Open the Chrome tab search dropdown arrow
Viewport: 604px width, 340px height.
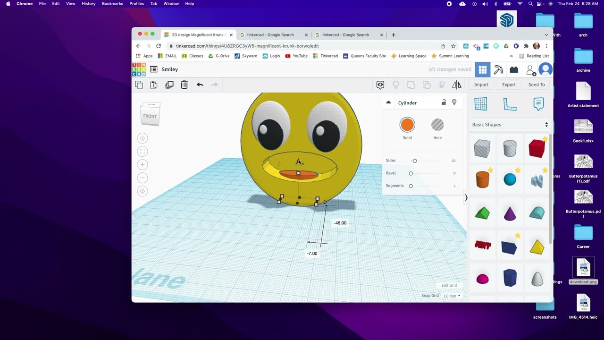[x=546, y=35]
